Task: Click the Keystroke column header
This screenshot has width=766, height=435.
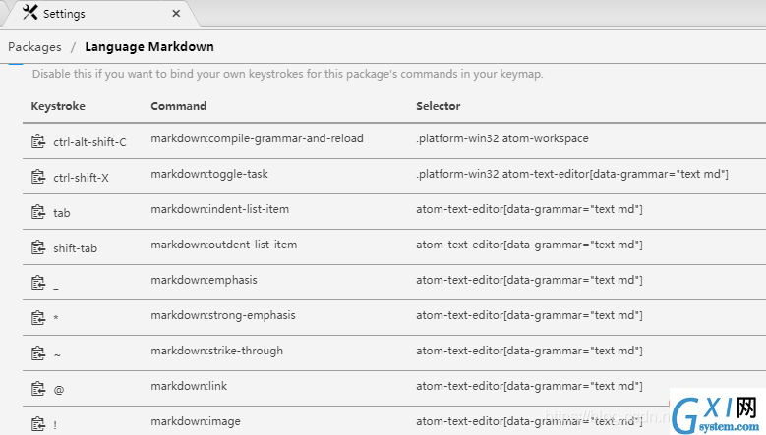Action: (58, 106)
